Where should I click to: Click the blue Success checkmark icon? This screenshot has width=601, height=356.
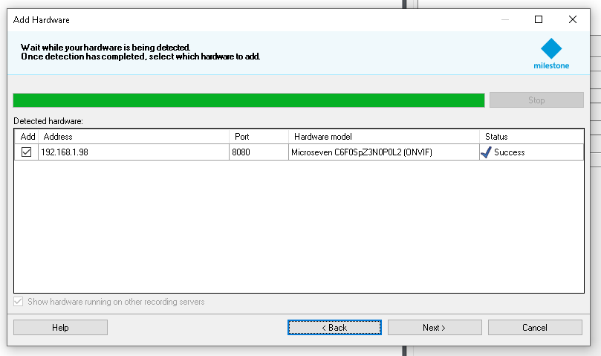(486, 152)
